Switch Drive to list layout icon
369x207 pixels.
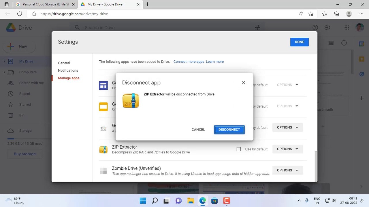point(331,43)
